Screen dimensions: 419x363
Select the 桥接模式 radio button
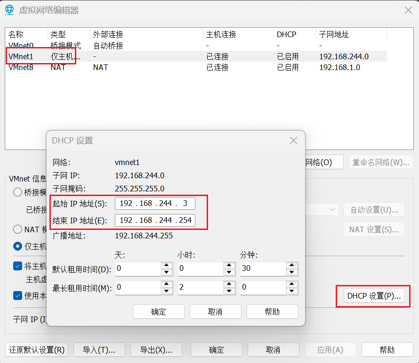[x=17, y=192]
